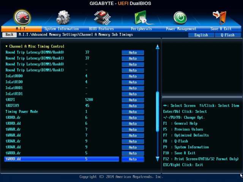The height and width of the screenshot is (182, 243).
Task: Open Auto option for IoLatR0D1
Action: [x=133, y=88]
